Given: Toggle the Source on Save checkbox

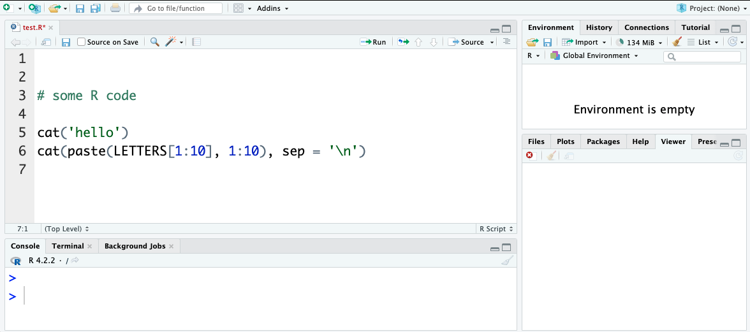Looking at the screenshot, I should point(82,42).
